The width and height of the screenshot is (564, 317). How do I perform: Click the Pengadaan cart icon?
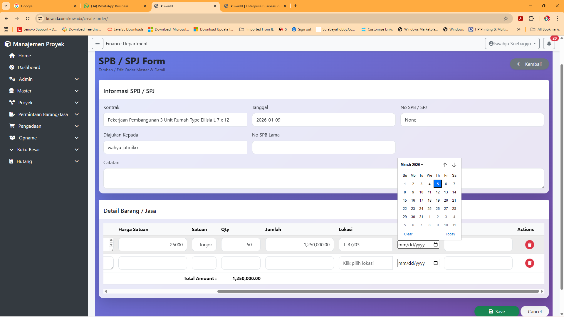(12, 126)
